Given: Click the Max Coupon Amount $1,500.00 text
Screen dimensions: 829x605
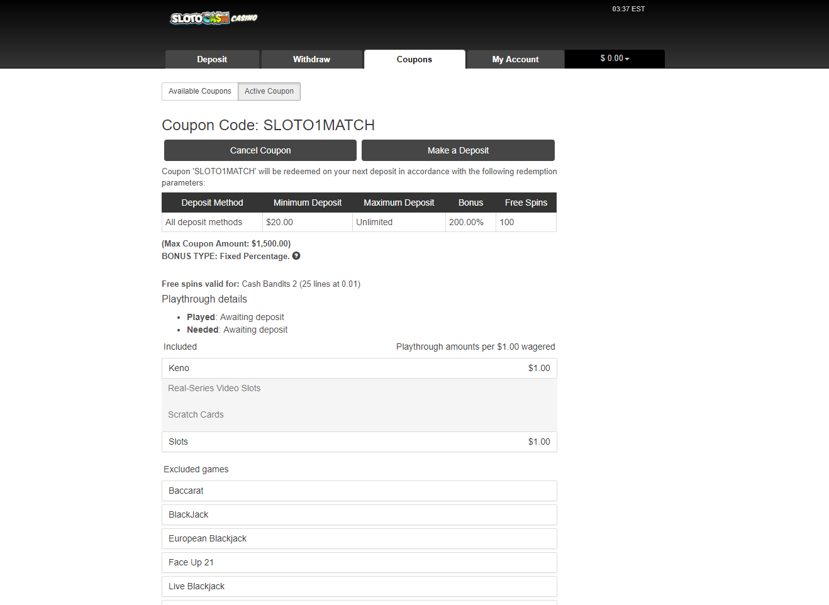Looking at the screenshot, I should (226, 243).
